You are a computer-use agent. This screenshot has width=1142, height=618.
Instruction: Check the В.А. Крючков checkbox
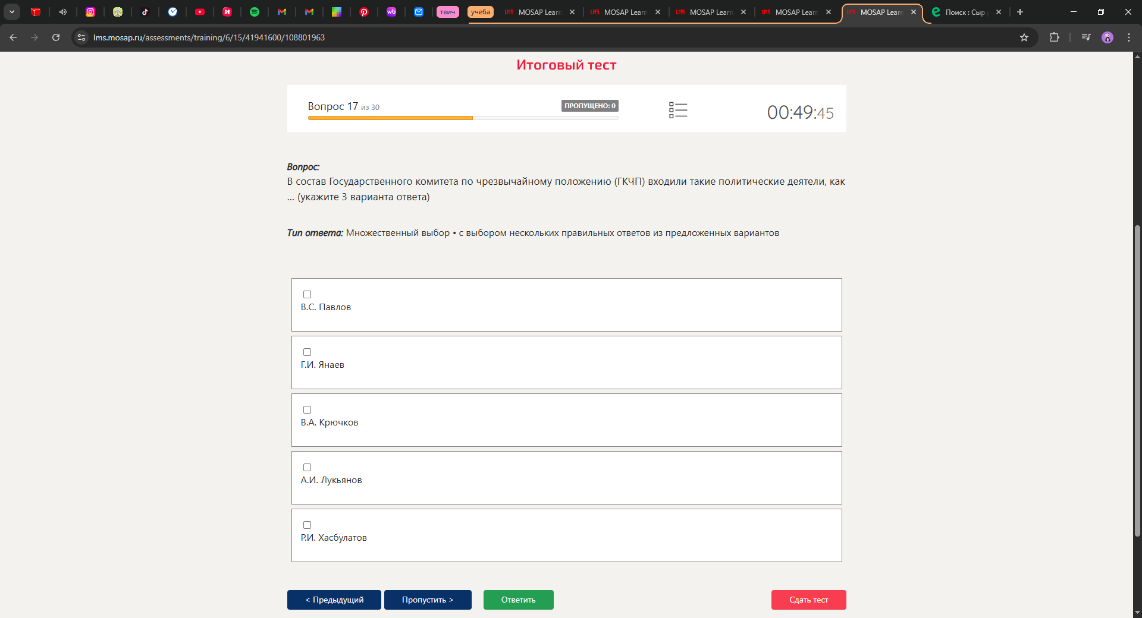coord(308,410)
